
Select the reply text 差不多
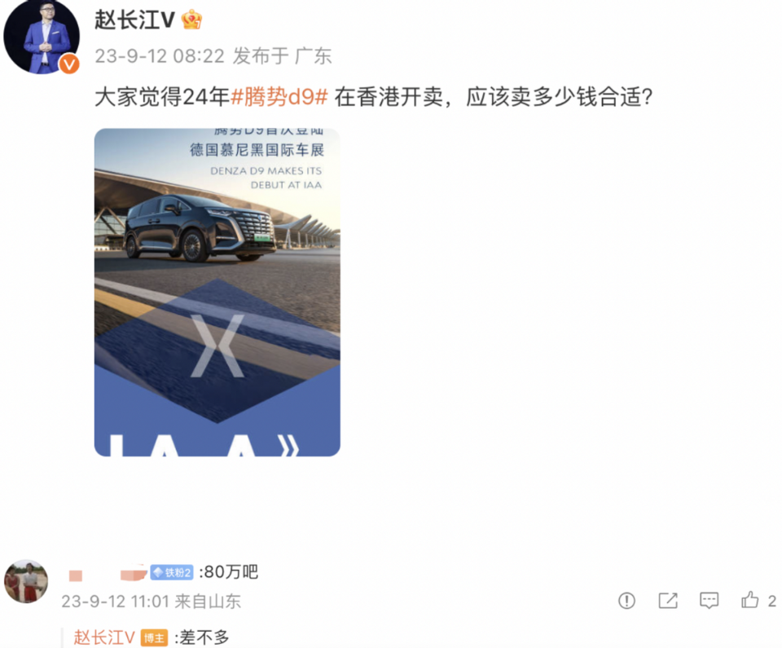click(204, 637)
